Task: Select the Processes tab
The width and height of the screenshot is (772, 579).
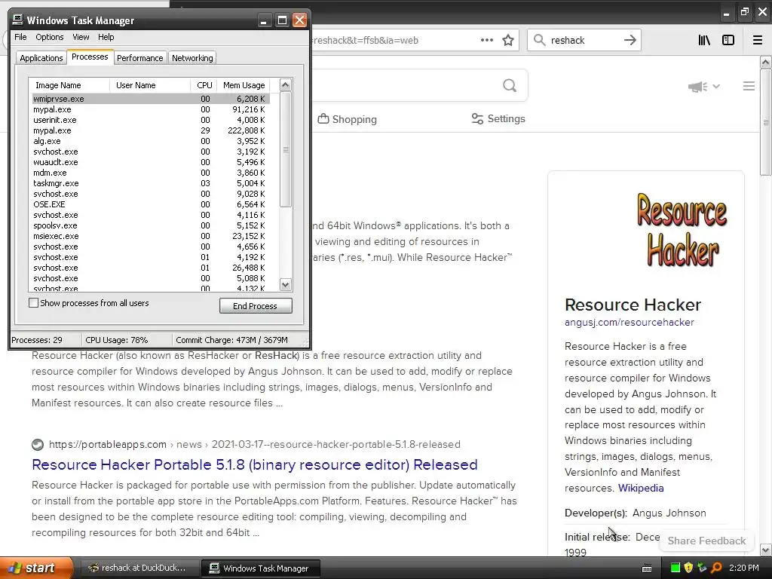Action: point(90,57)
